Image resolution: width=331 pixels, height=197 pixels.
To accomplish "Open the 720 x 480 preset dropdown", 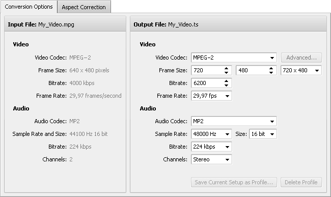I will coord(301,70).
